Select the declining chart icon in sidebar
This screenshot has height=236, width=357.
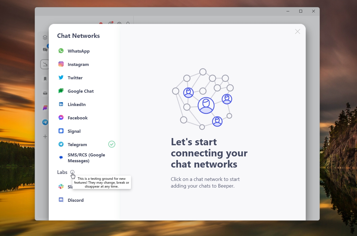[45, 64]
